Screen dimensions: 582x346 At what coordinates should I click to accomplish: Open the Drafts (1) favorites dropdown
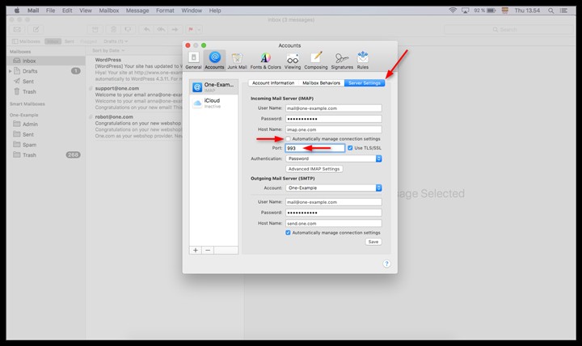[116, 41]
